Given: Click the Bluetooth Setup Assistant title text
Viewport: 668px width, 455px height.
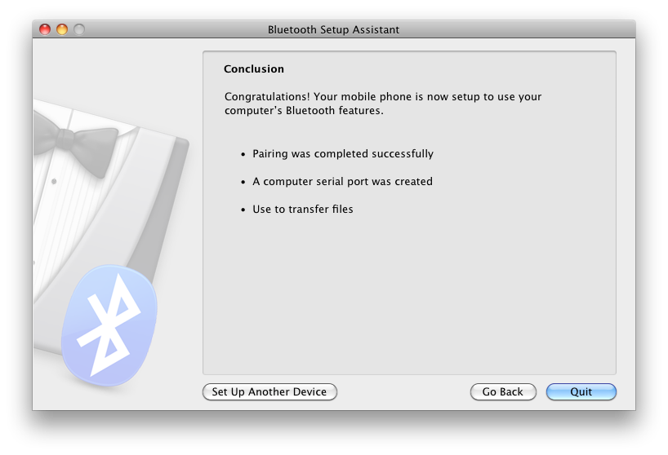Looking at the screenshot, I should [x=333, y=29].
